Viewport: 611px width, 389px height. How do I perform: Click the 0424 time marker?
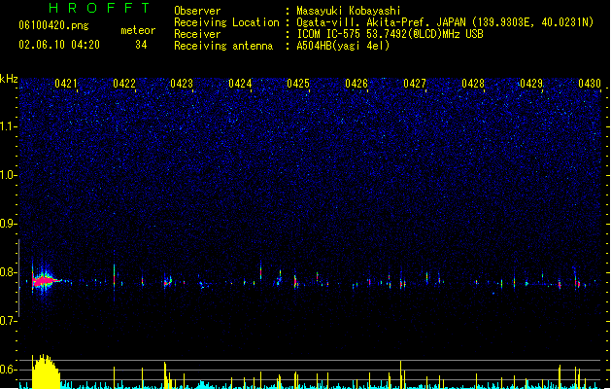point(240,84)
